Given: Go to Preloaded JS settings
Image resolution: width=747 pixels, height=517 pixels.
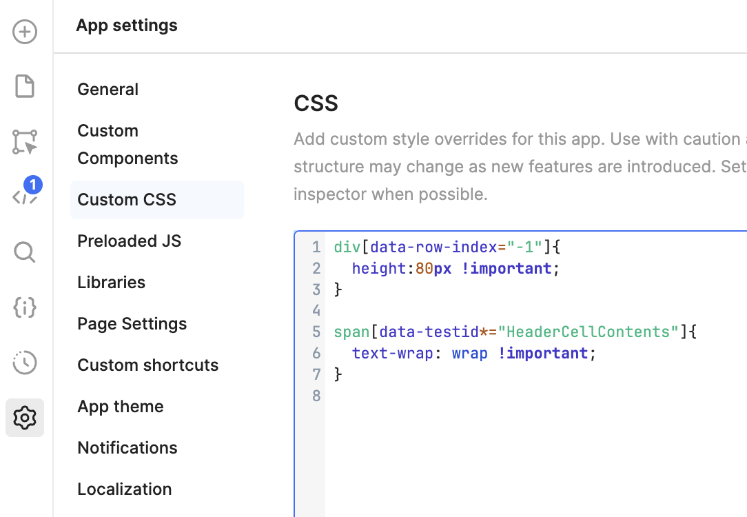Looking at the screenshot, I should [129, 241].
